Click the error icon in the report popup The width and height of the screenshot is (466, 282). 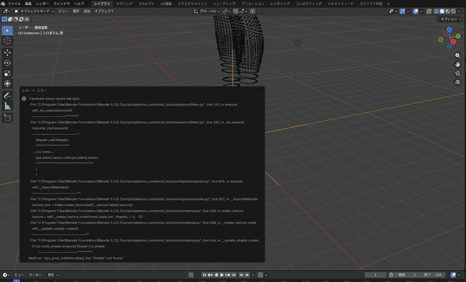click(x=24, y=99)
